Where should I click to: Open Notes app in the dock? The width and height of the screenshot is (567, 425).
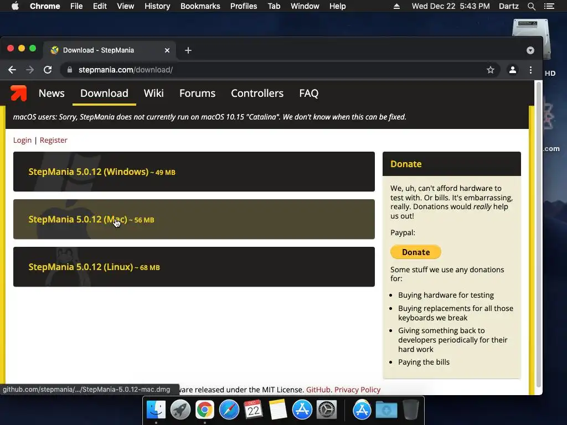(x=278, y=410)
